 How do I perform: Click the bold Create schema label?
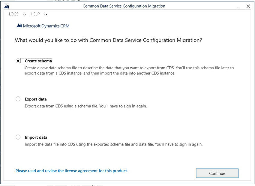(x=38, y=61)
